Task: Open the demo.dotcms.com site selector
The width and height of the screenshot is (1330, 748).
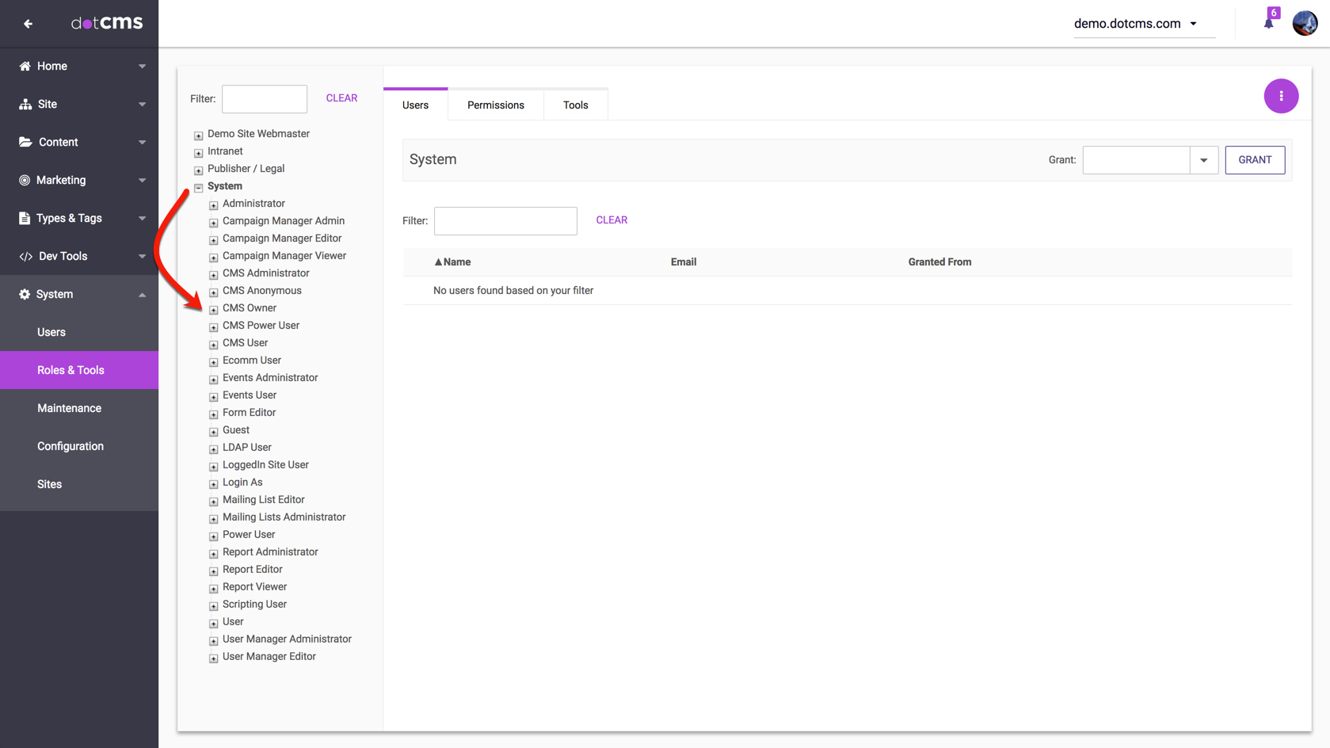Action: (1135, 24)
